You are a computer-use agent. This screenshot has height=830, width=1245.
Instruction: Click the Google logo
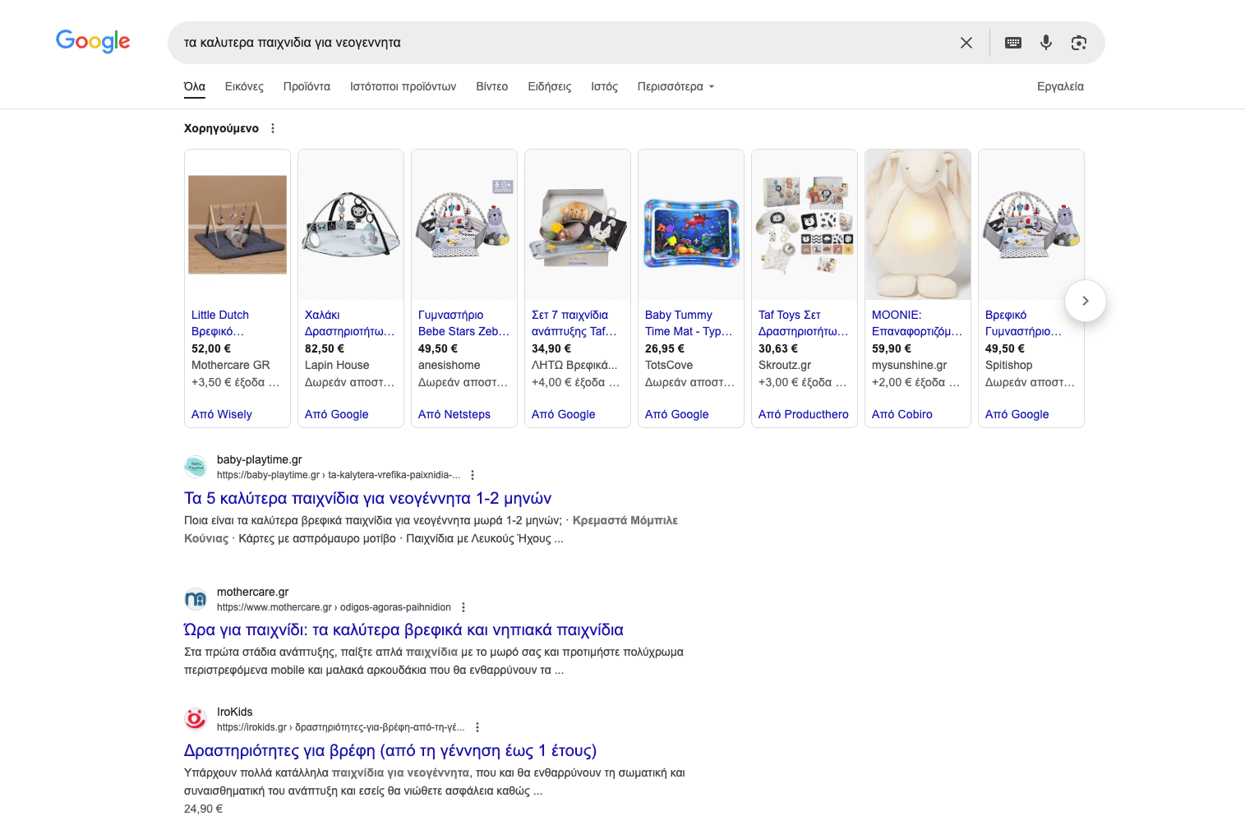click(93, 41)
